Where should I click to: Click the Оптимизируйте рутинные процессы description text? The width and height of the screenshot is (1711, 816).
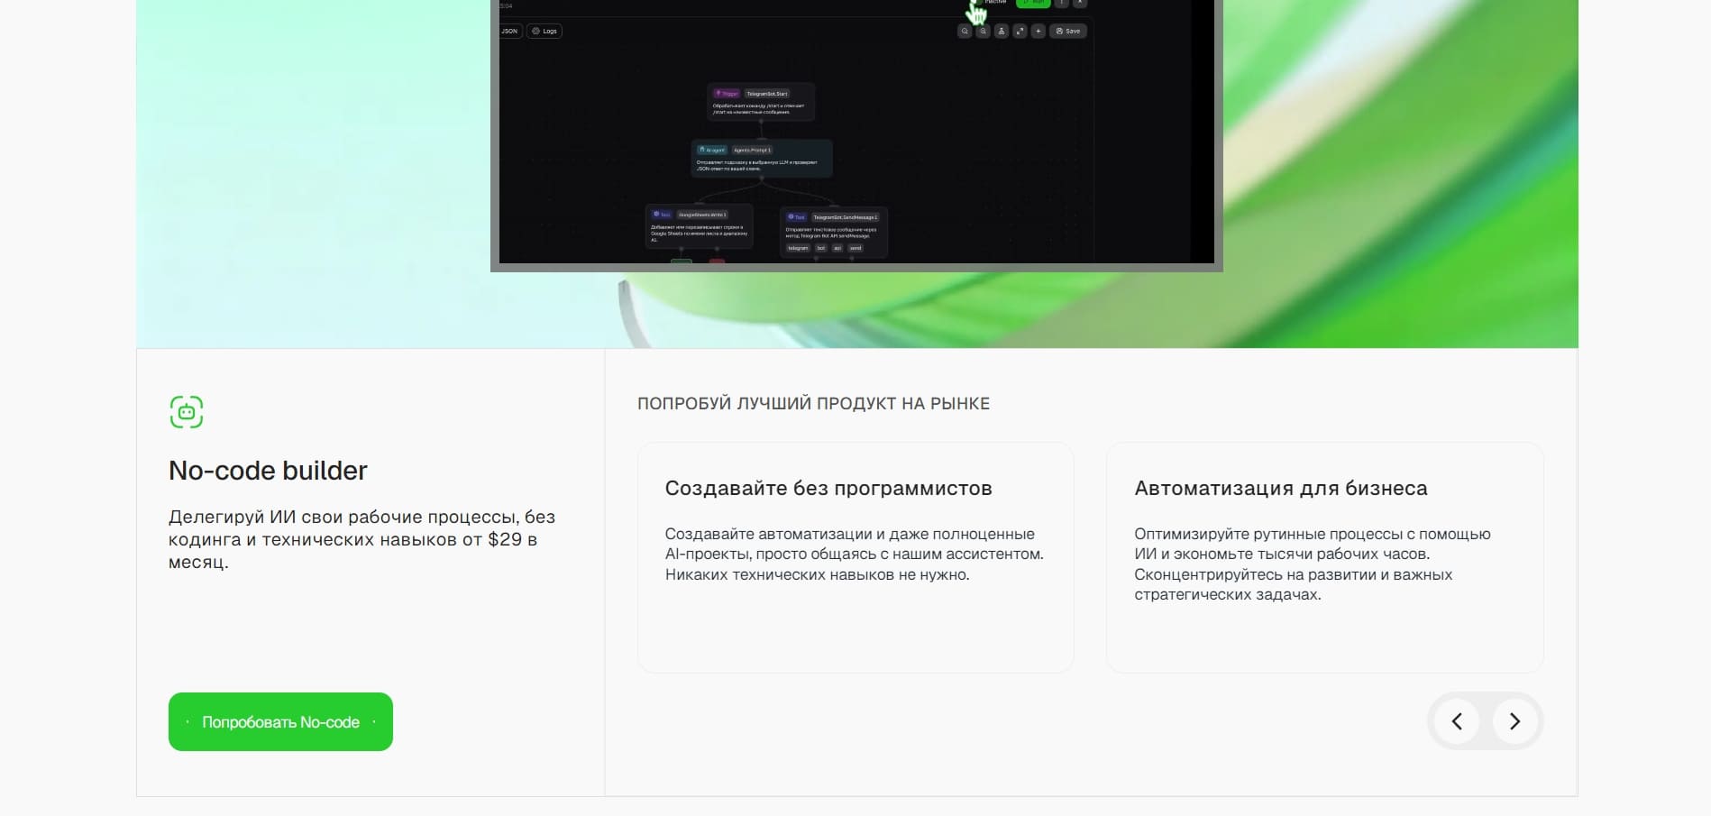click(x=1312, y=564)
